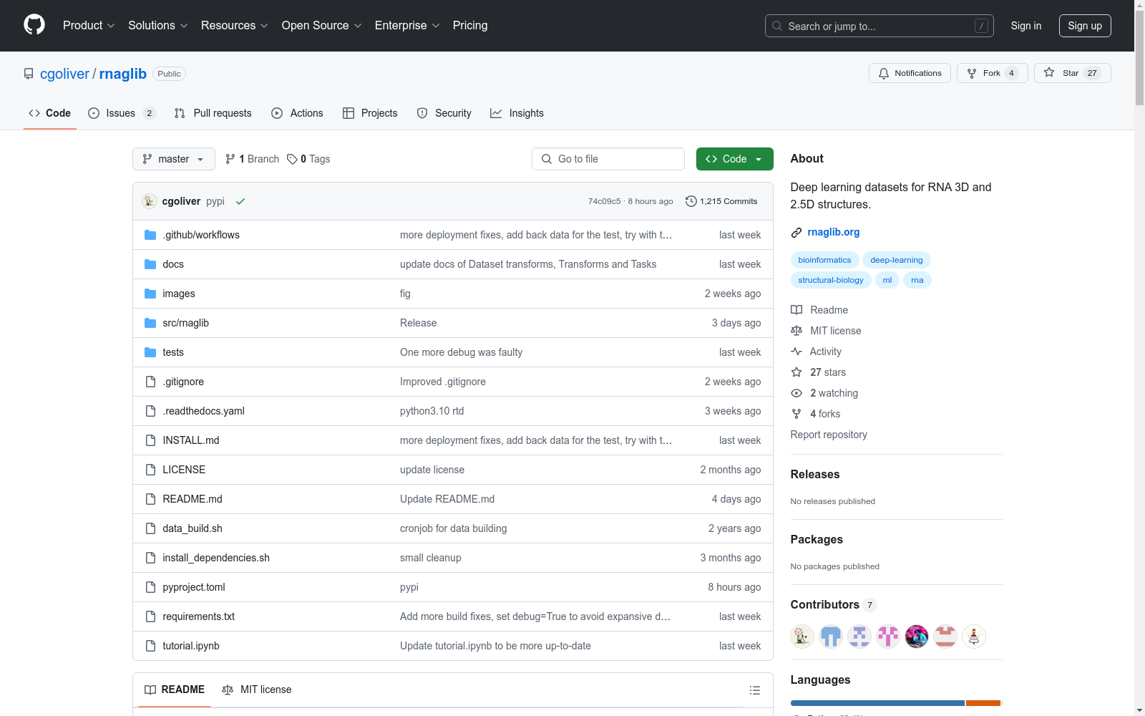Click the Pricing link

pyautogui.click(x=470, y=26)
